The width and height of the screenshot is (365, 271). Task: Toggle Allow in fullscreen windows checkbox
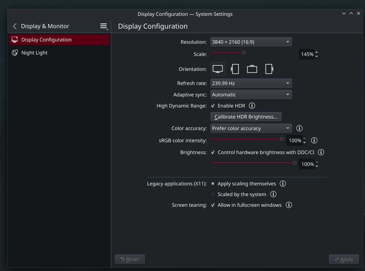pyautogui.click(x=213, y=205)
